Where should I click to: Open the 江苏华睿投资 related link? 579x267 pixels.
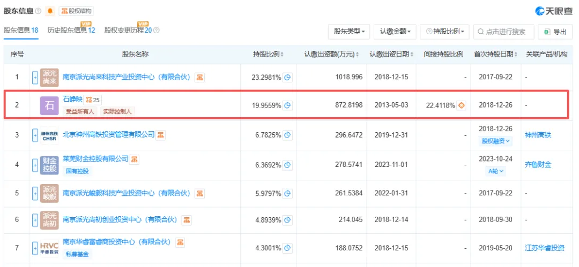[x=544, y=248]
